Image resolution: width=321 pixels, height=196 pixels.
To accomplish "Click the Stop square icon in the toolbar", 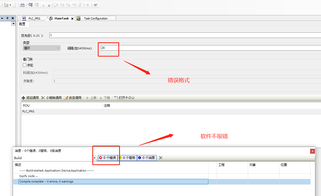I will pos(49,5).
